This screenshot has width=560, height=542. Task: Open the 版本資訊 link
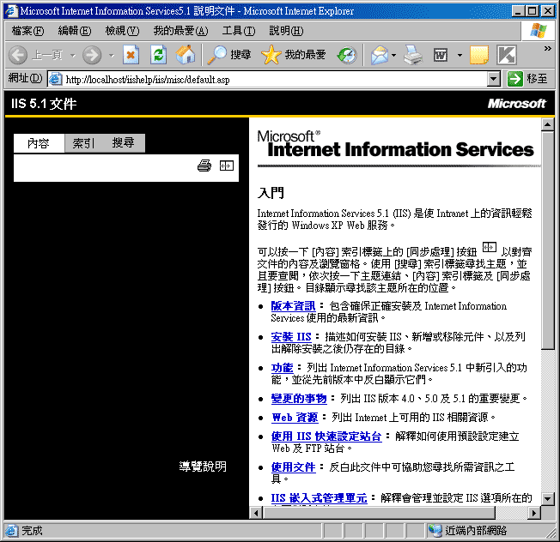point(293,306)
